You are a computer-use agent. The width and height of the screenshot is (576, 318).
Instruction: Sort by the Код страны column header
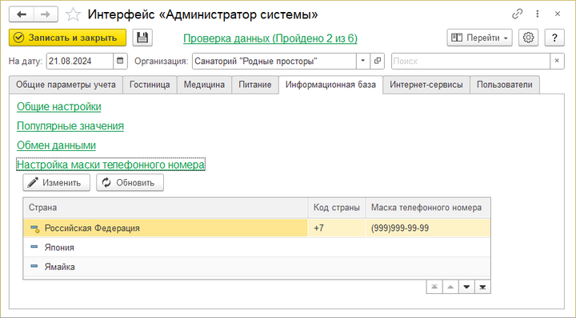coord(337,208)
